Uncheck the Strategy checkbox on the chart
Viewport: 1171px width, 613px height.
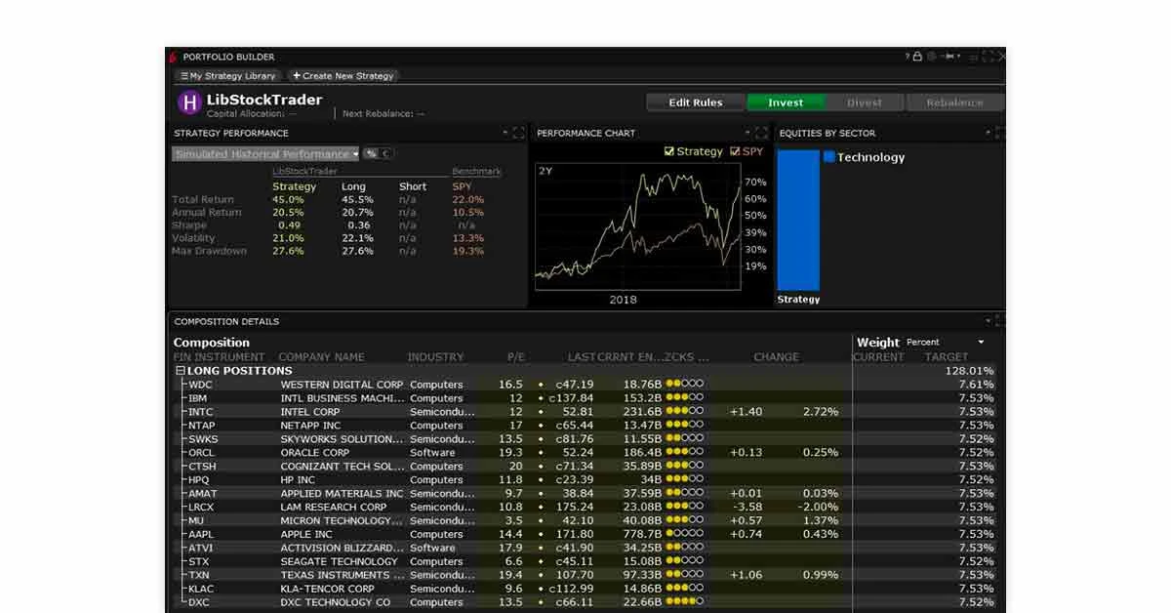669,151
